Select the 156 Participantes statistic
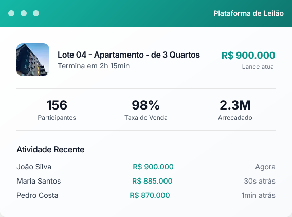The width and height of the screenshot is (292, 217). pos(57,110)
